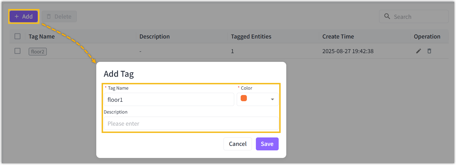Click into the Tag Name field

tap(169, 100)
